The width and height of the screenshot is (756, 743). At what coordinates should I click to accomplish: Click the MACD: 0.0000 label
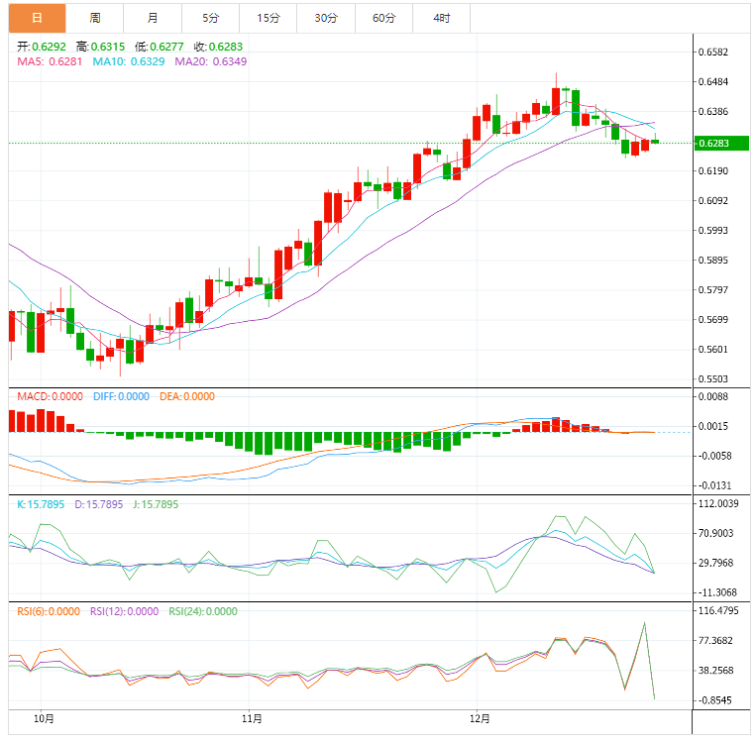click(x=51, y=396)
